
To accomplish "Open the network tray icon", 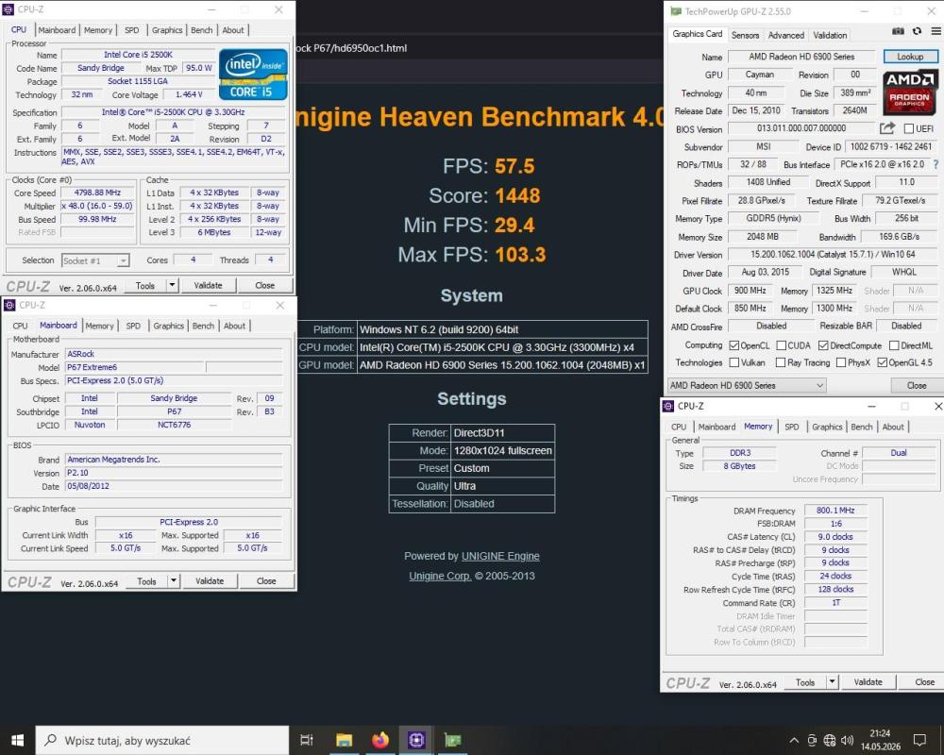I will (x=830, y=741).
